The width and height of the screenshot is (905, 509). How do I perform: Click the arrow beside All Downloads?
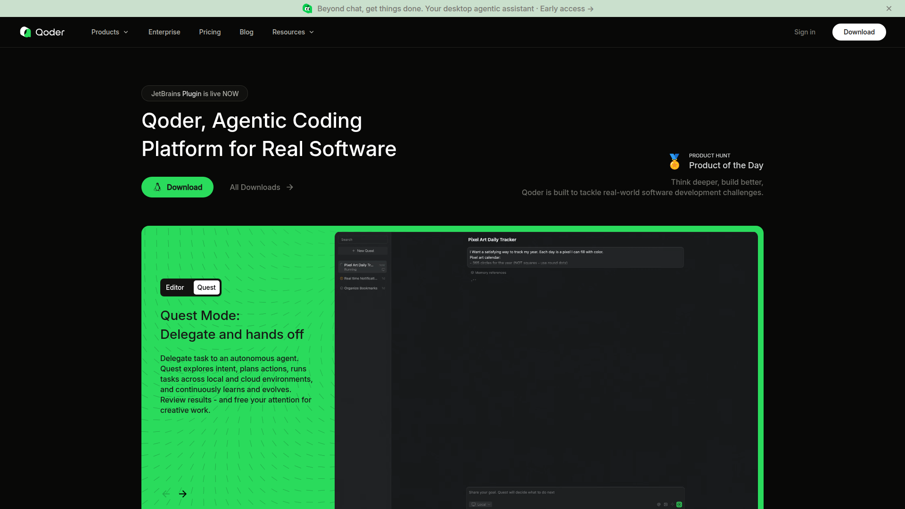[x=290, y=187]
